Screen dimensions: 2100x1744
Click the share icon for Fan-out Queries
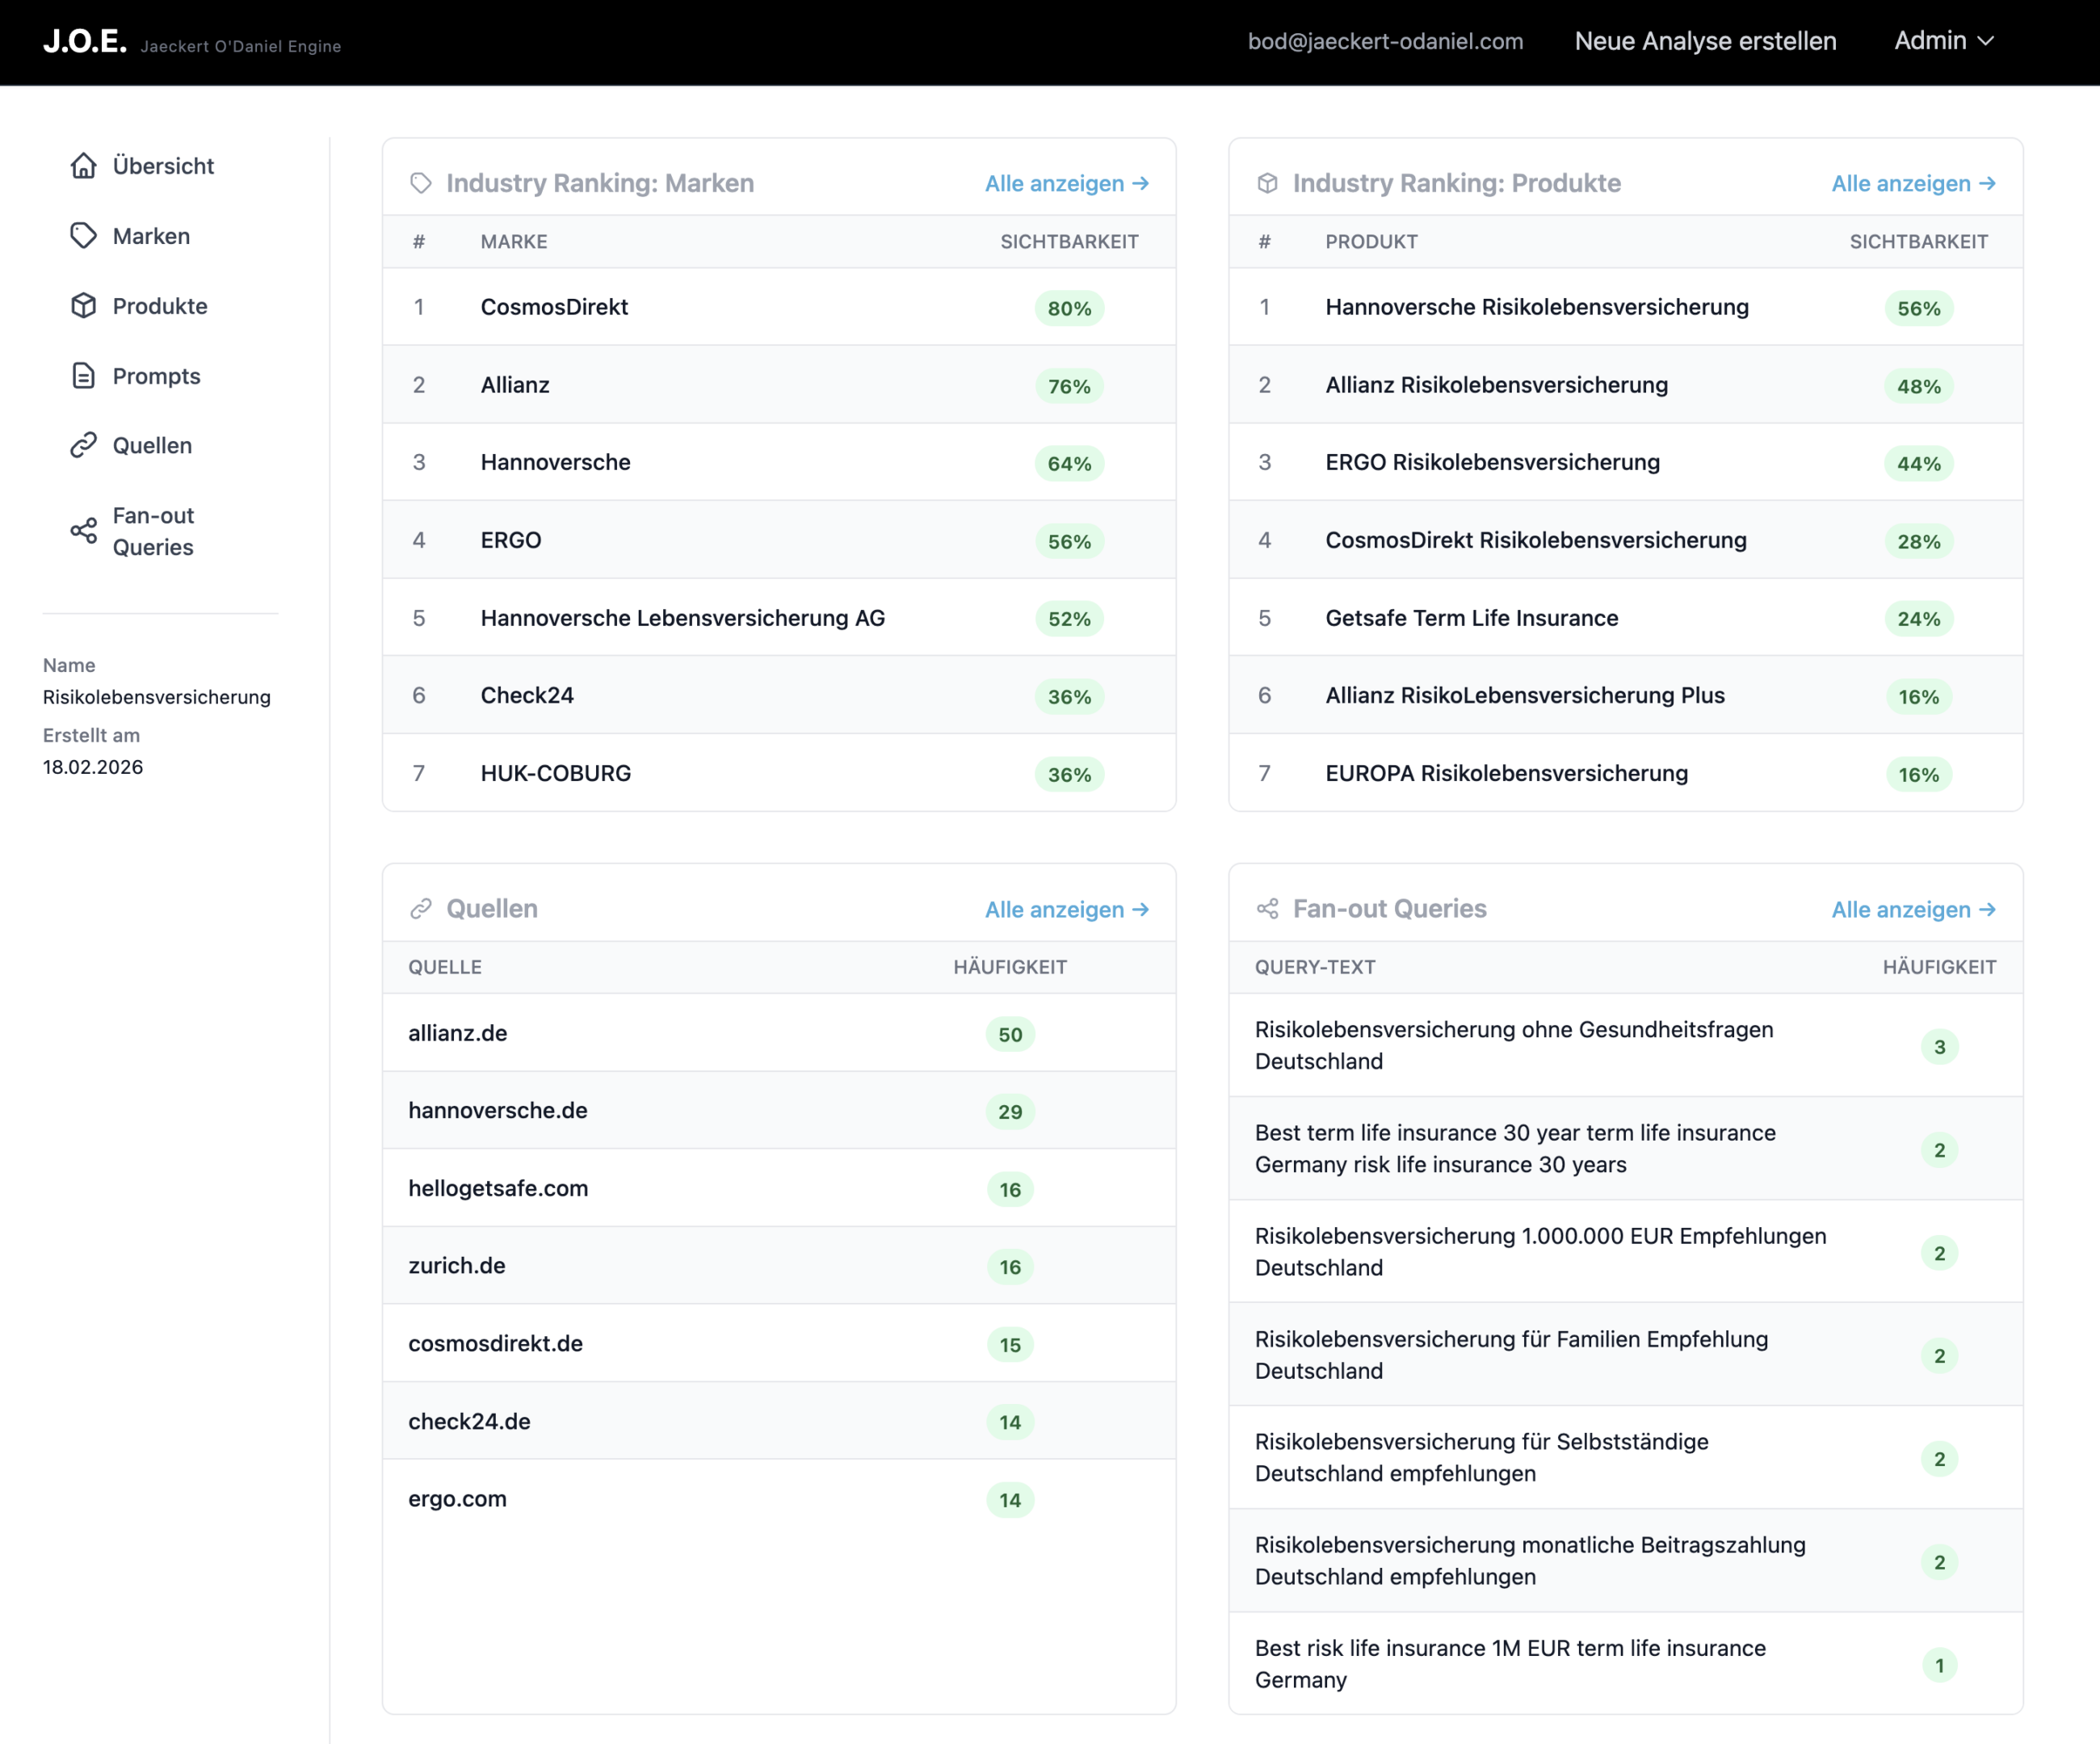point(84,531)
